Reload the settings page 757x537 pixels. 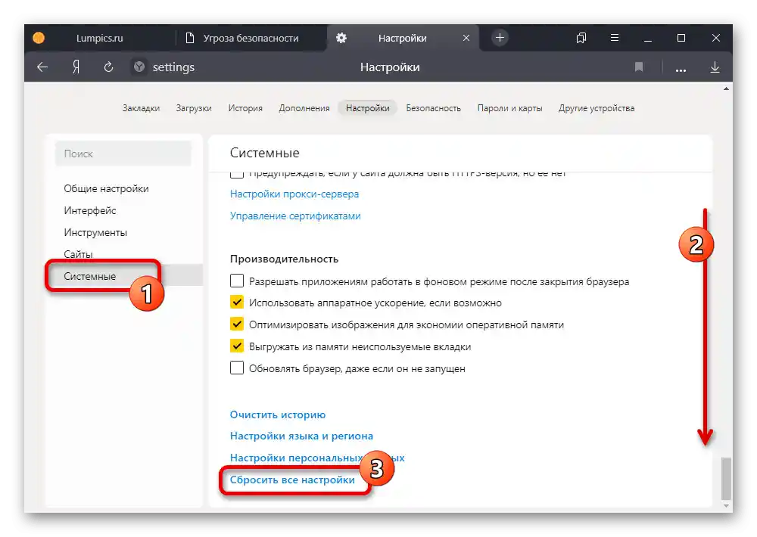tap(107, 67)
